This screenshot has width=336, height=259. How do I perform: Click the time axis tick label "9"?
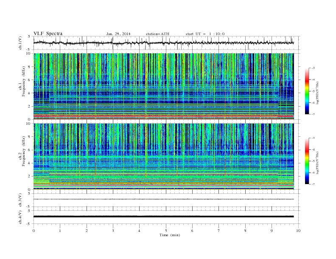[272, 231]
